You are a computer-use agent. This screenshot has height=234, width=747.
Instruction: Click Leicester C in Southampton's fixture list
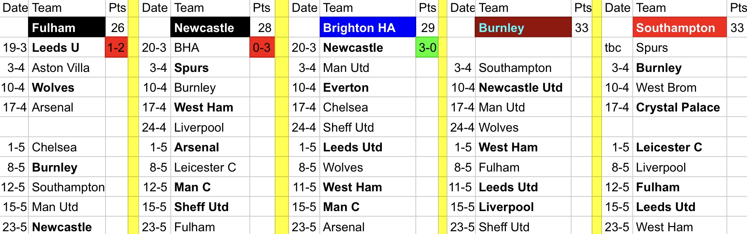coord(679,147)
